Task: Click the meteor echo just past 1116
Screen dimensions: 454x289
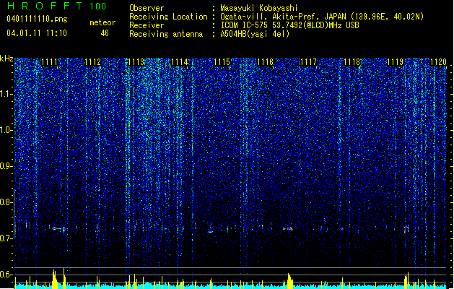Action: tap(289, 229)
